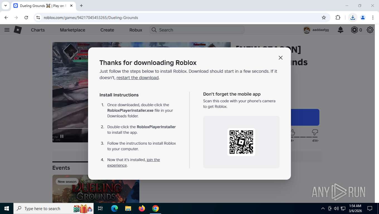379x214 pixels.
Task: Open the Windows Start menu
Action: pyautogui.click(x=7, y=208)
